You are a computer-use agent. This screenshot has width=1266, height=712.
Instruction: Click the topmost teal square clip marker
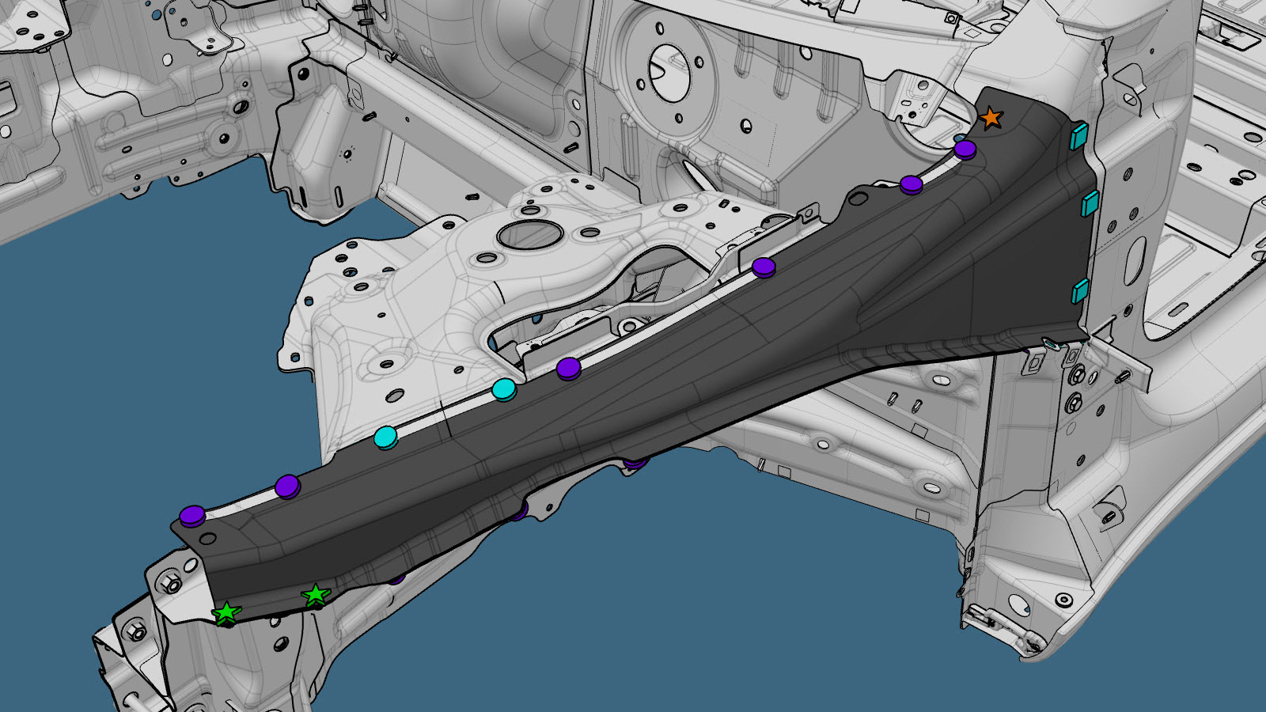(x=1078, y=135)
